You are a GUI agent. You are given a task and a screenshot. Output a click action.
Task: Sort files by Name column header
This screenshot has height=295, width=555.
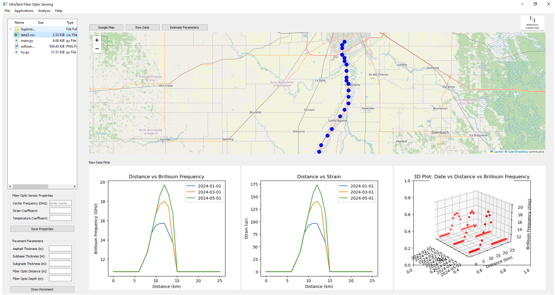tap(19, 22)
